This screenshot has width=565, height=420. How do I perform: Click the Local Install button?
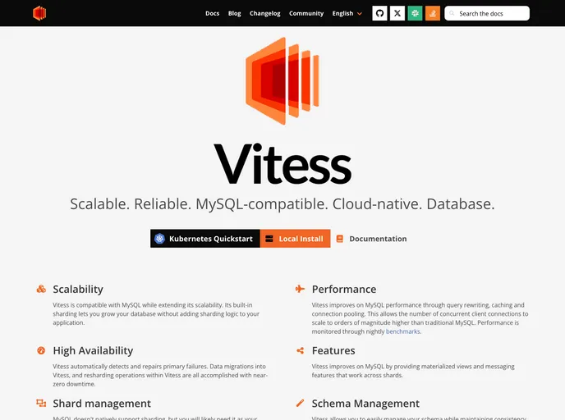(x=295, y=239)
